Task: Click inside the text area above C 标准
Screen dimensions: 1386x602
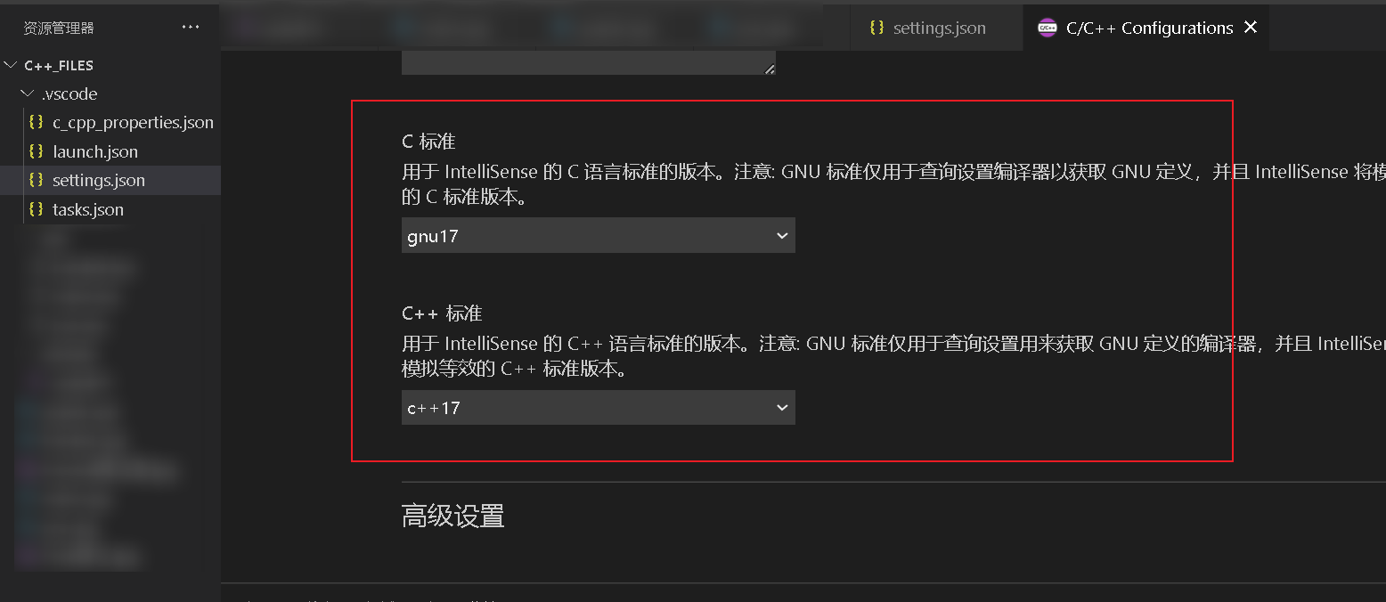Action: coord(589,62)
